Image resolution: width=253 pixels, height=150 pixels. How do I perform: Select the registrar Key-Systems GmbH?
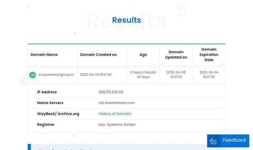(117, 125)
